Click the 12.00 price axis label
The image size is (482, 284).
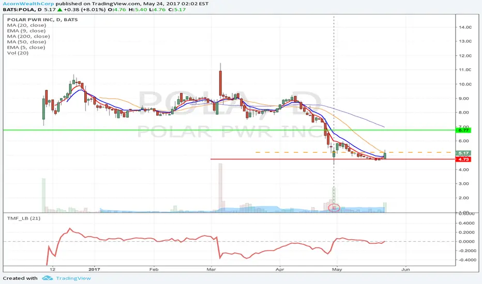coord(465,56)
